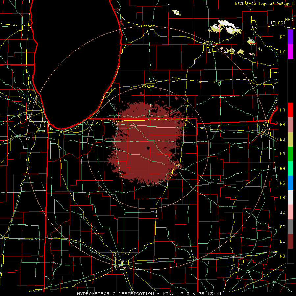Click the 'DS' legend label
This screenshot has width=296, height=296.
coord(282,197)
